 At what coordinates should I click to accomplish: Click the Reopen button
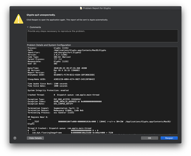[169, 138]
